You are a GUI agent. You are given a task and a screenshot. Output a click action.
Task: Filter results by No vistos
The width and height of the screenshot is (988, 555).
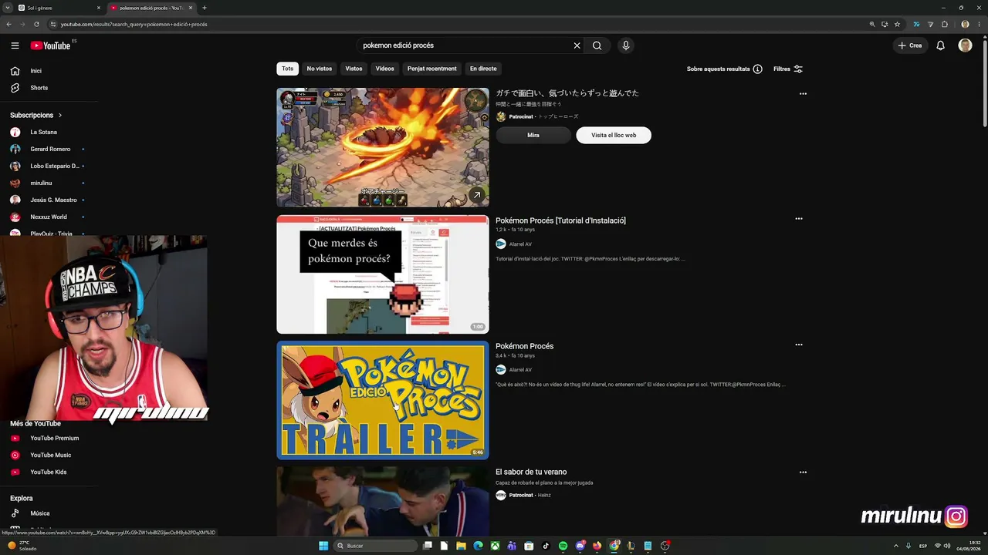click(320, 69)
